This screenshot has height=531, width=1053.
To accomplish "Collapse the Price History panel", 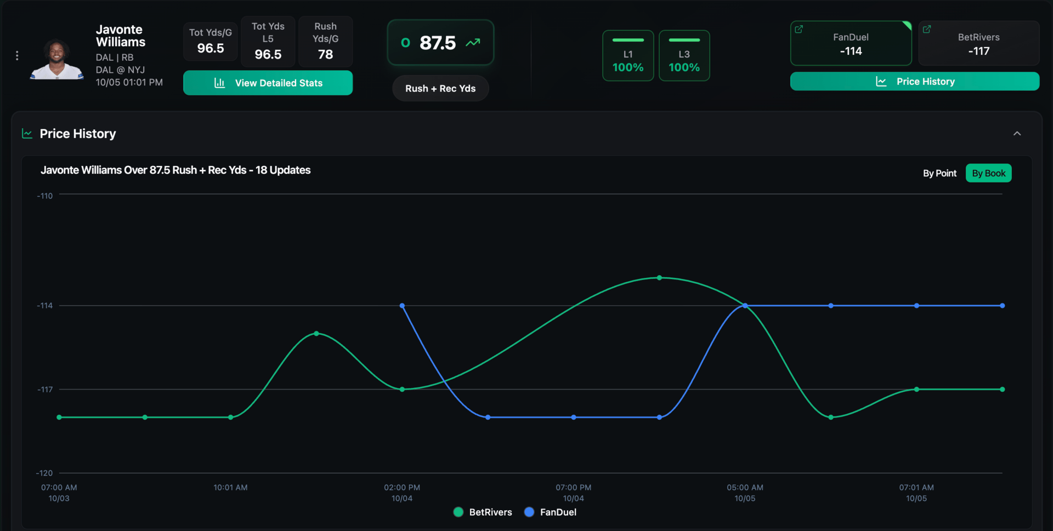I will [1017, 134].
